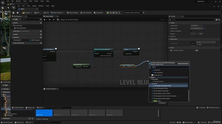Add a new macro with plus icon
This screenshot has width=222, height=124.
point(41,34)
